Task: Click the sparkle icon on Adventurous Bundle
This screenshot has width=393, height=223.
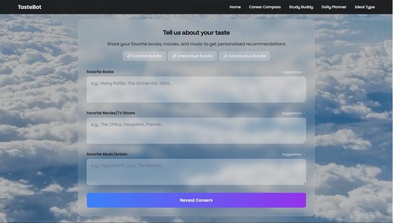Action: (x=225, y=56)
